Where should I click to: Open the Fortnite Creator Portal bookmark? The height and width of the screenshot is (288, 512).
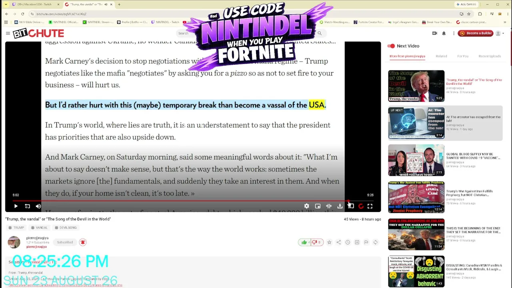click(x=368, y=22)
